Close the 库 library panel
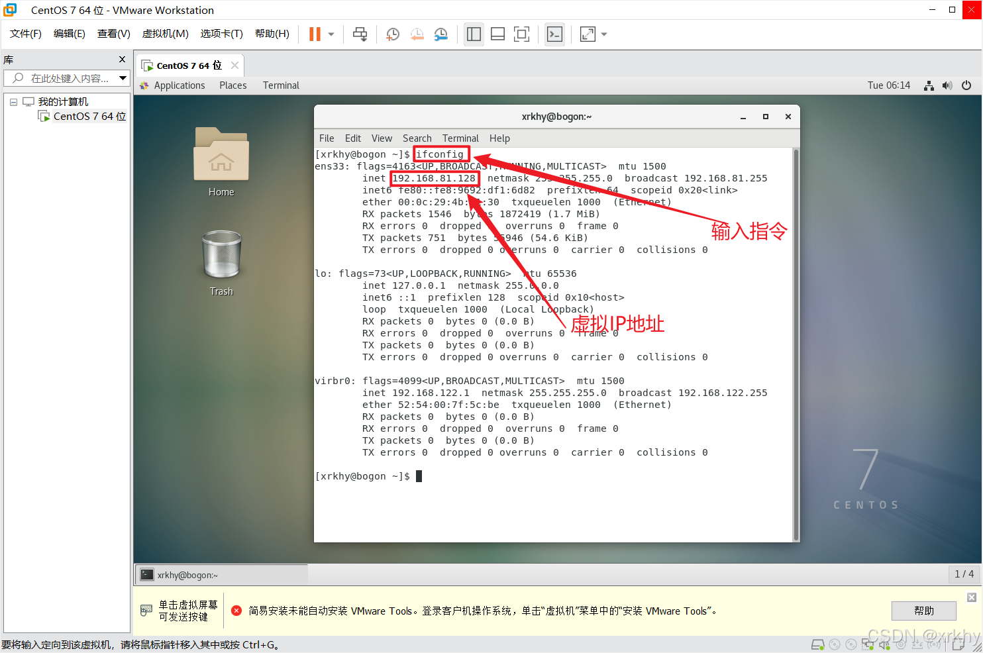 click(x=122, y=60)
